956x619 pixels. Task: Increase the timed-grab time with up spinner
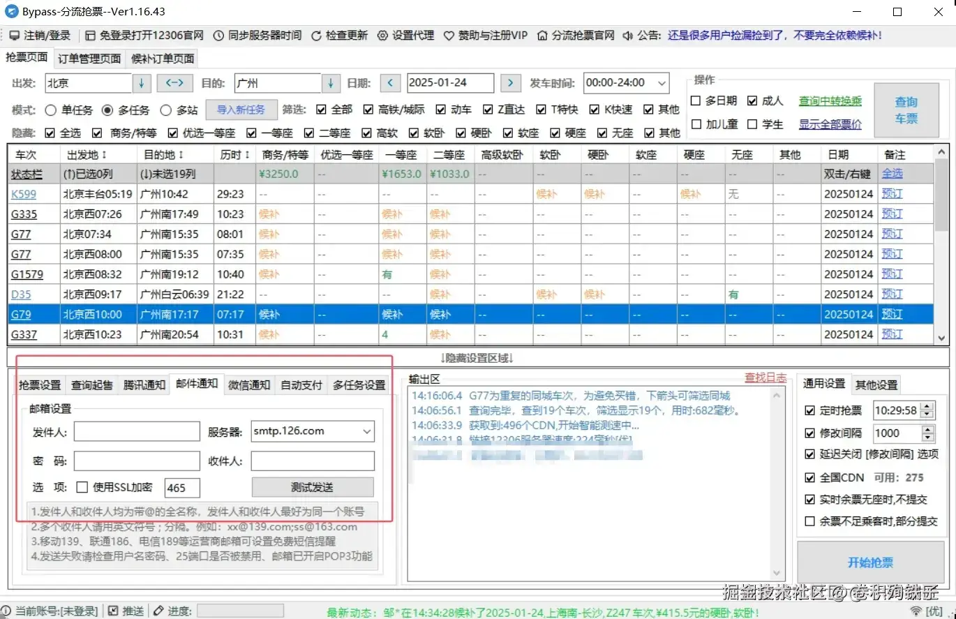coord(927,407)
